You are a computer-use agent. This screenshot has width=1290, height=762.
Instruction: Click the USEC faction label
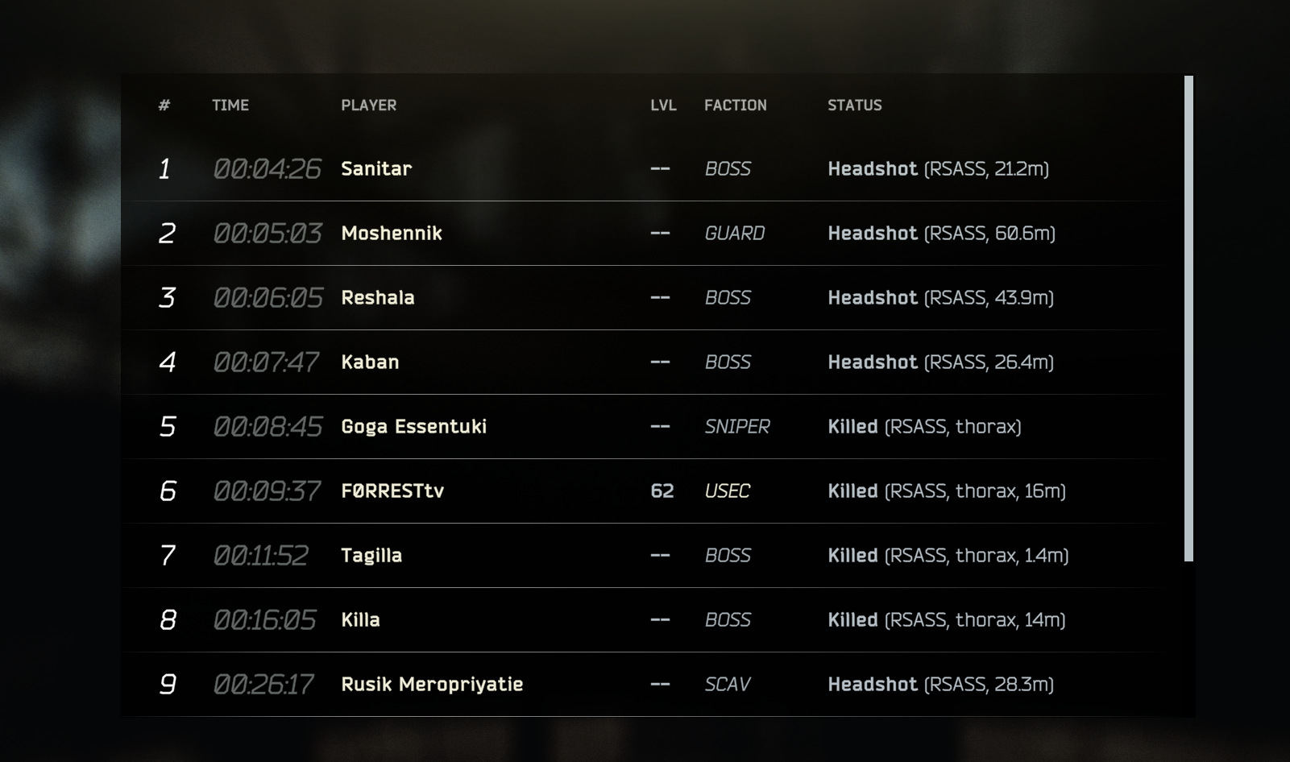click(x=728, y=491)
